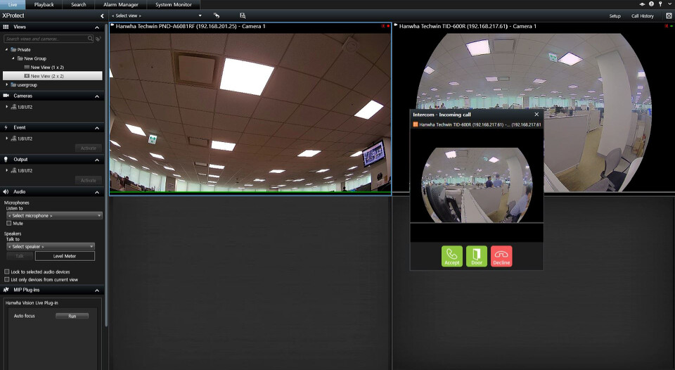Run the Auto focus plug-in
This screenshot has height=370, width=675.
pyautogui.click(x=72, y=316)
